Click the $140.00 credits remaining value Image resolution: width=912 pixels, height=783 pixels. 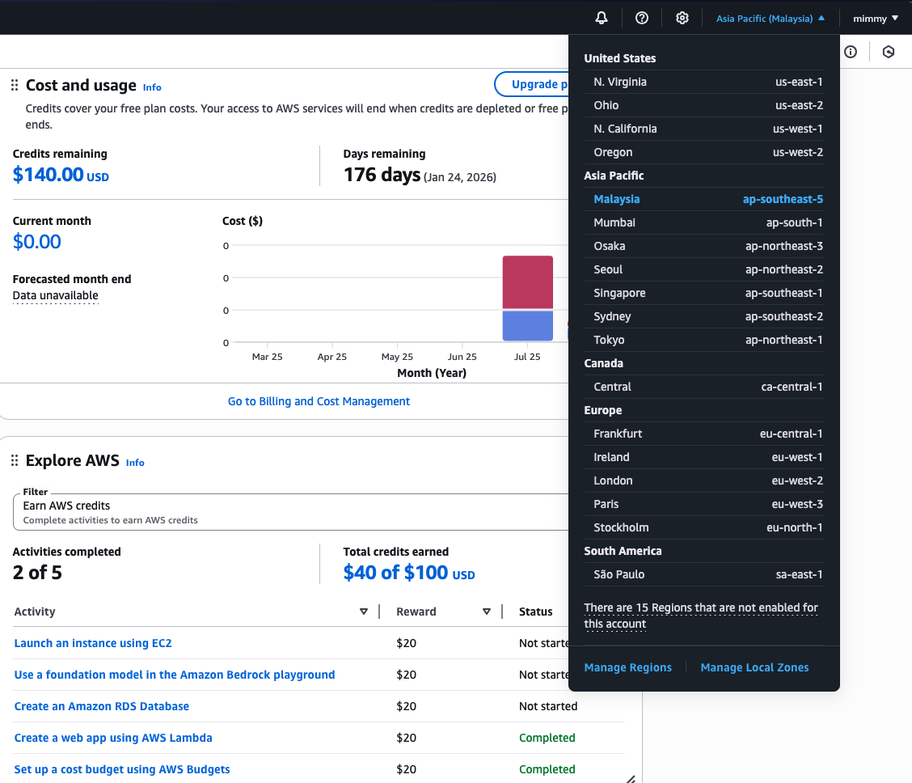coord(61,175)
